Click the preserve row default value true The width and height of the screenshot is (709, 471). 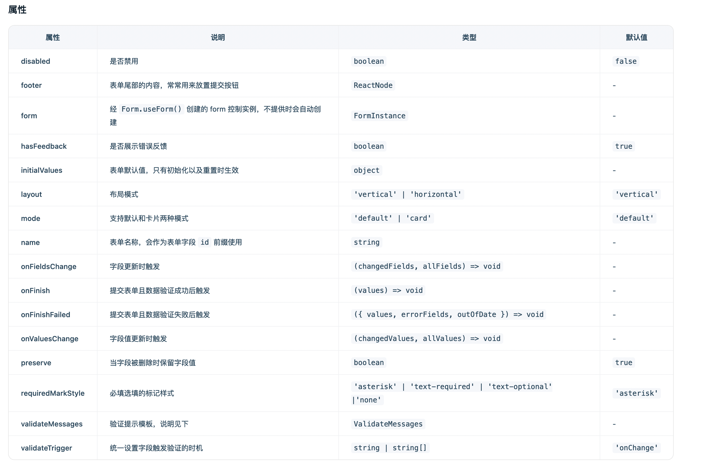(624, 362)
